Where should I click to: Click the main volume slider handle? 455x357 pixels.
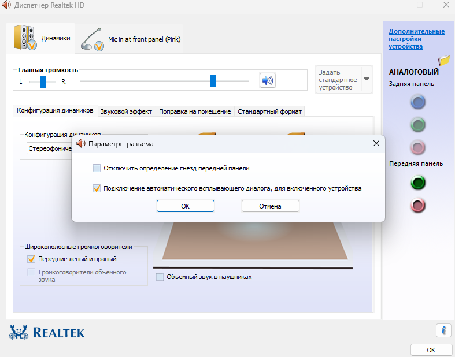(x=213, y=80)
